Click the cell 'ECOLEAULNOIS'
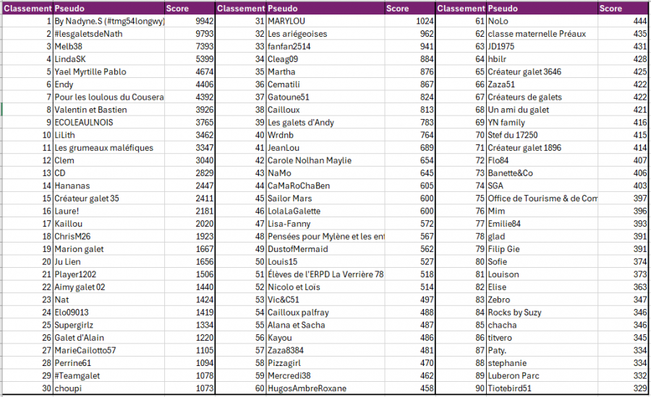Viewport: 651px width, 397px height. pos(109,122)
